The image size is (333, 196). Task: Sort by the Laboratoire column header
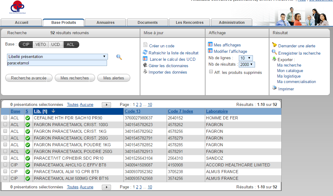click(217, 111)
